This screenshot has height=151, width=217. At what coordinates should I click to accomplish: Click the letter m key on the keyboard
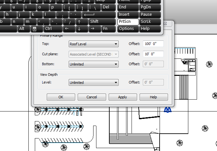(x=30, y=22)
